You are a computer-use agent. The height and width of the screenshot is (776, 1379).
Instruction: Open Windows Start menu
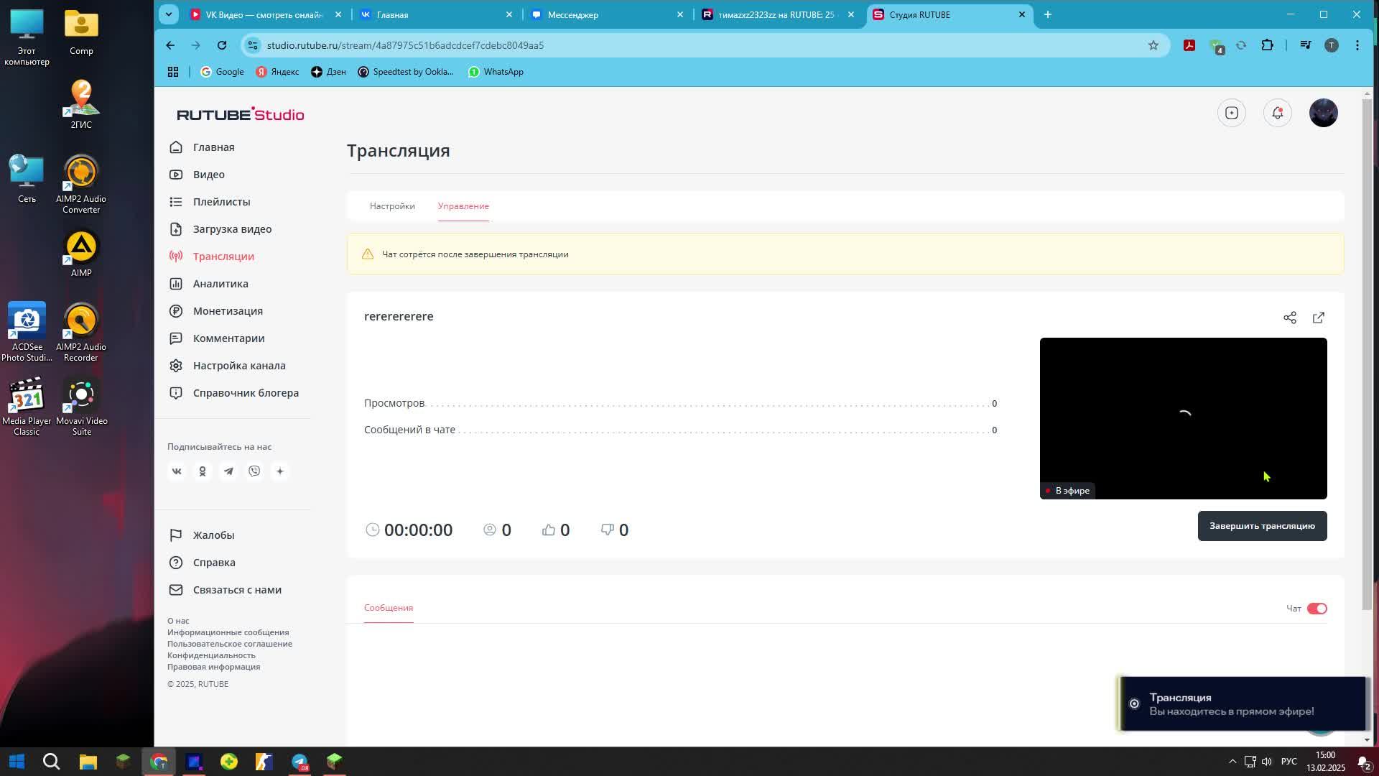17,762
